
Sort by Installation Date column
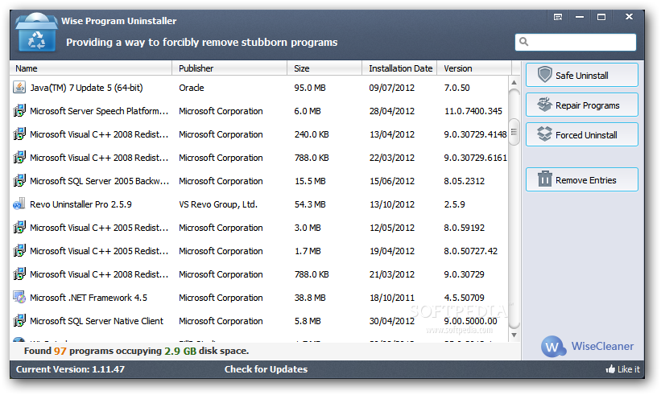point(400,68)
